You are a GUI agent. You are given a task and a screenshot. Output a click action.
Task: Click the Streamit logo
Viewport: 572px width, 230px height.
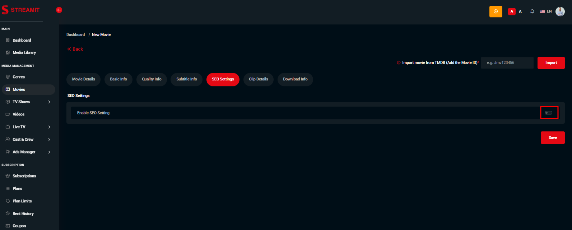21,10
